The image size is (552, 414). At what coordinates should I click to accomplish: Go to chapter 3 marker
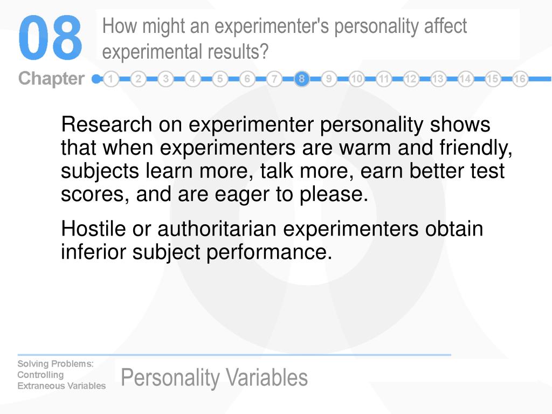pos(165,79)
